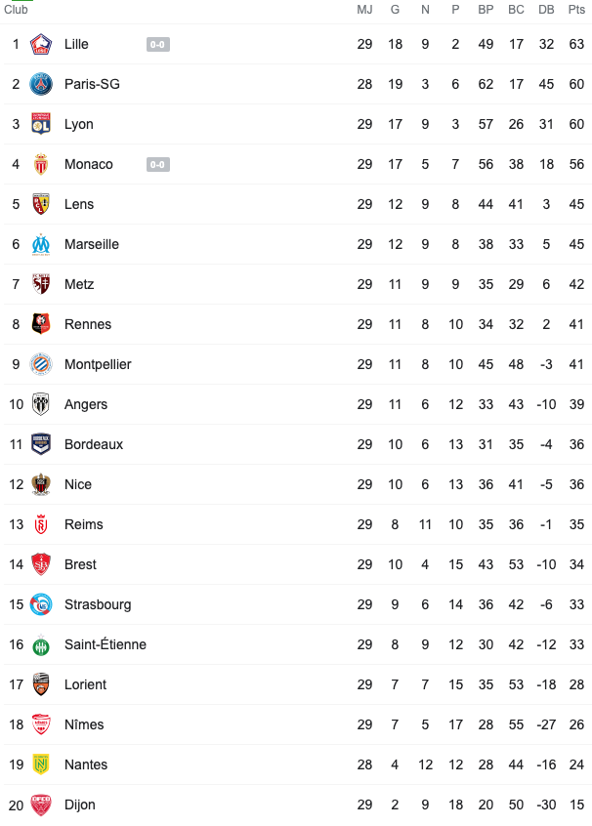Open the 0-0 live score badge next to Lille
The image size is (592, 826).
(x=158, y=45)
